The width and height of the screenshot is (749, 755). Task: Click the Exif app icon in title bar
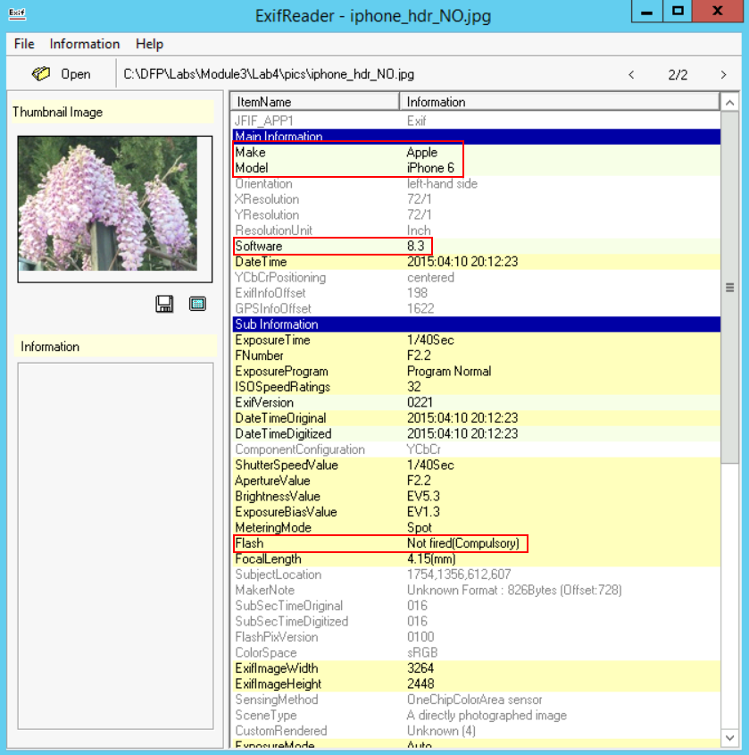click(16, 14)
